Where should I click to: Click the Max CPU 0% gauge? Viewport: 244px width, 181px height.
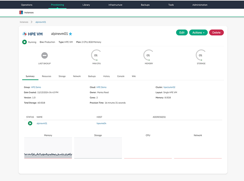pos(96,55)
